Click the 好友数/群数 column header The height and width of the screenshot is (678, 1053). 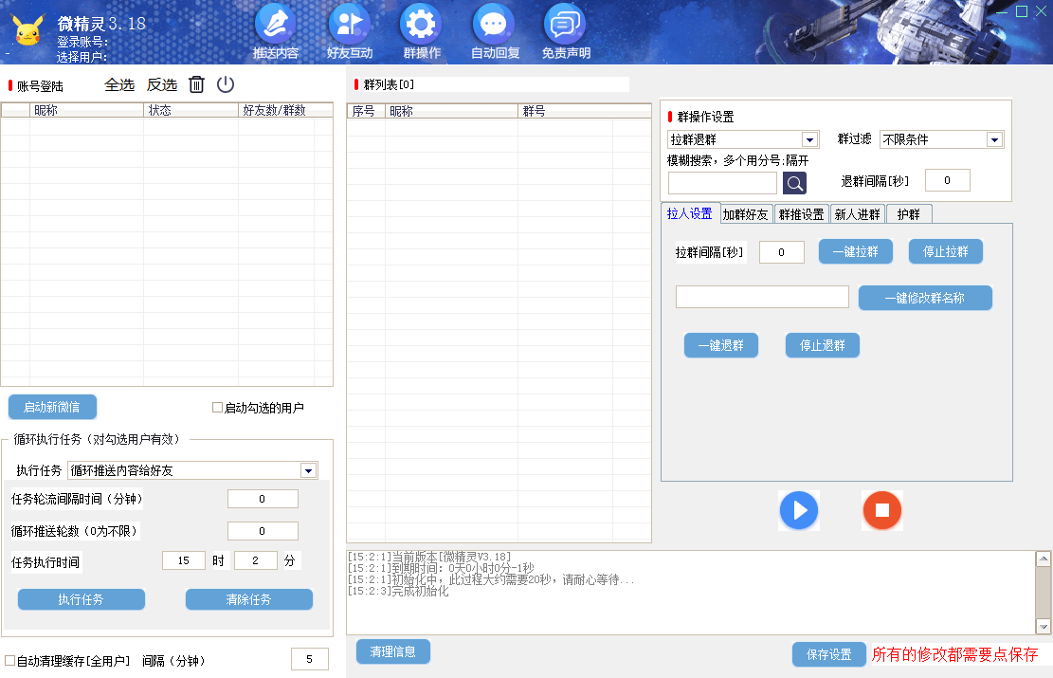[x=285, y=110]
